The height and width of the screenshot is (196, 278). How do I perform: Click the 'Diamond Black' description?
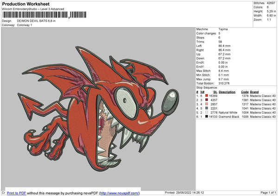click(229, 117)
